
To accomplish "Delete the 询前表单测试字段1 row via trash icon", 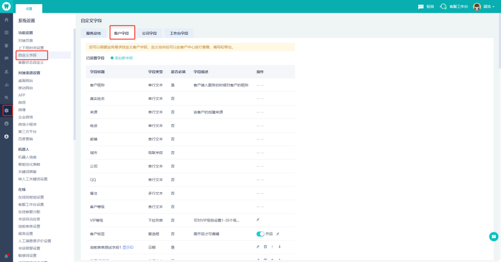I will 265,247.
